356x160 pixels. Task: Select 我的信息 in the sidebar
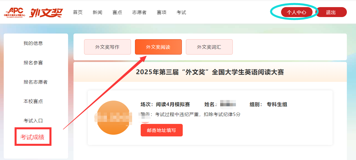[x=33, y=43]
